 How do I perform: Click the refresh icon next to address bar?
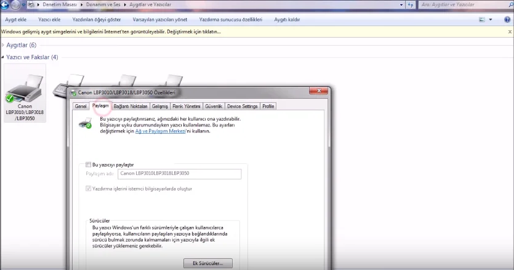pos(411,4)
